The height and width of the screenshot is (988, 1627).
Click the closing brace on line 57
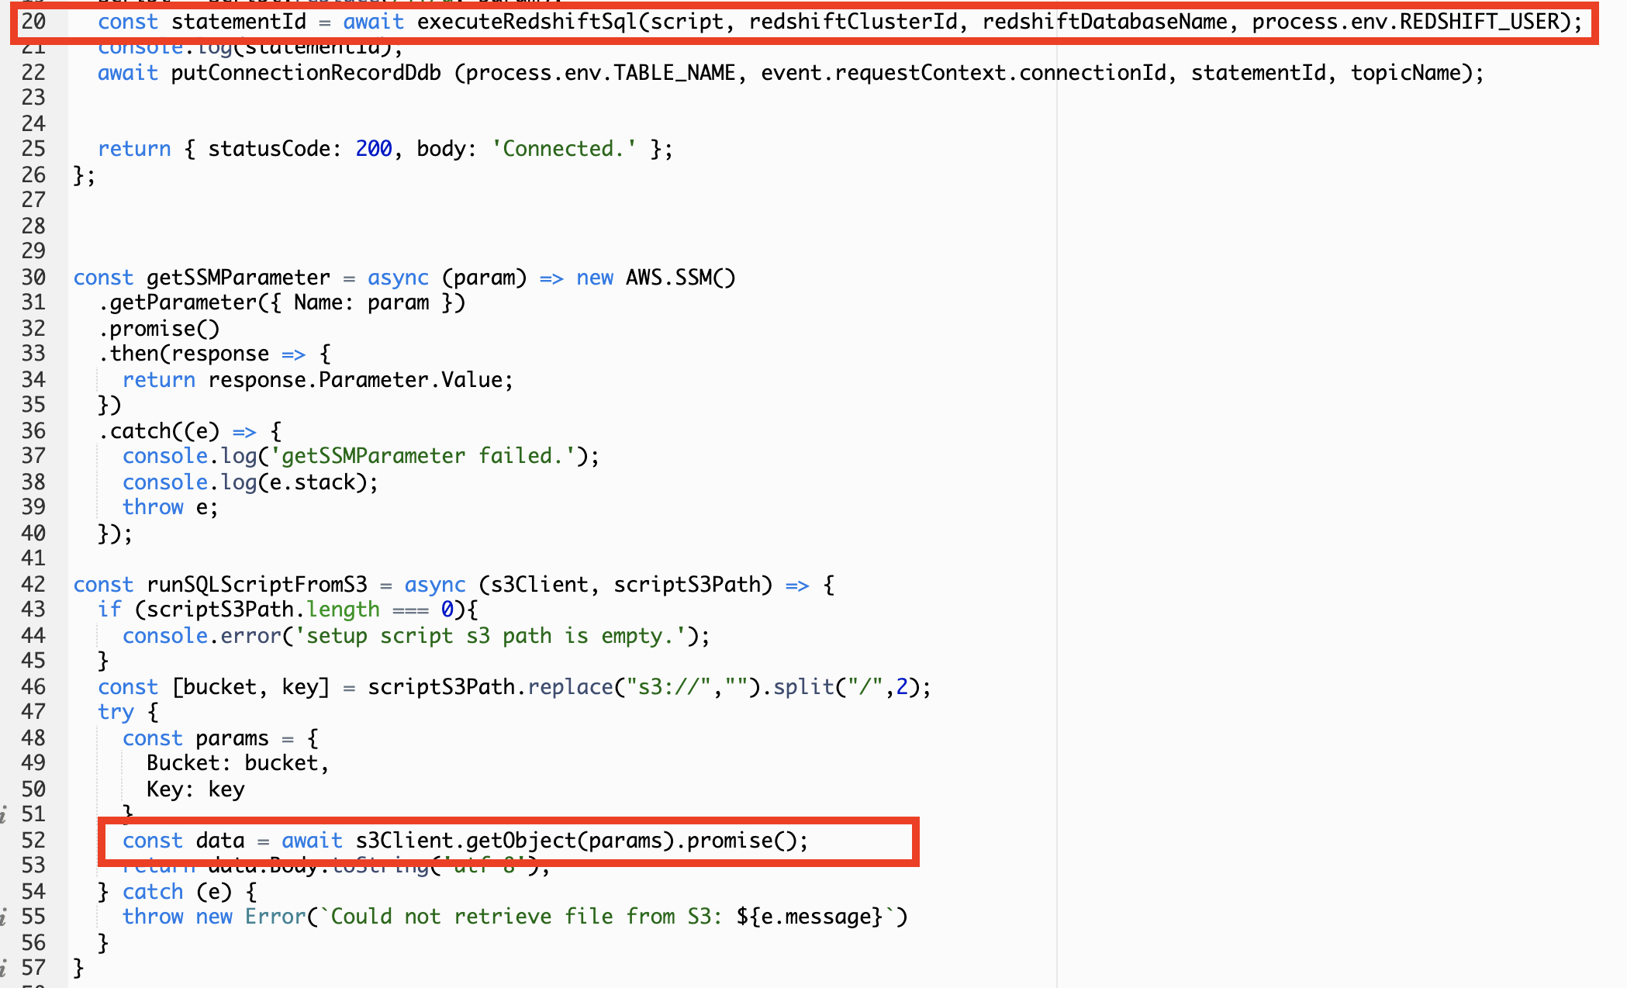tap(78, 967)
